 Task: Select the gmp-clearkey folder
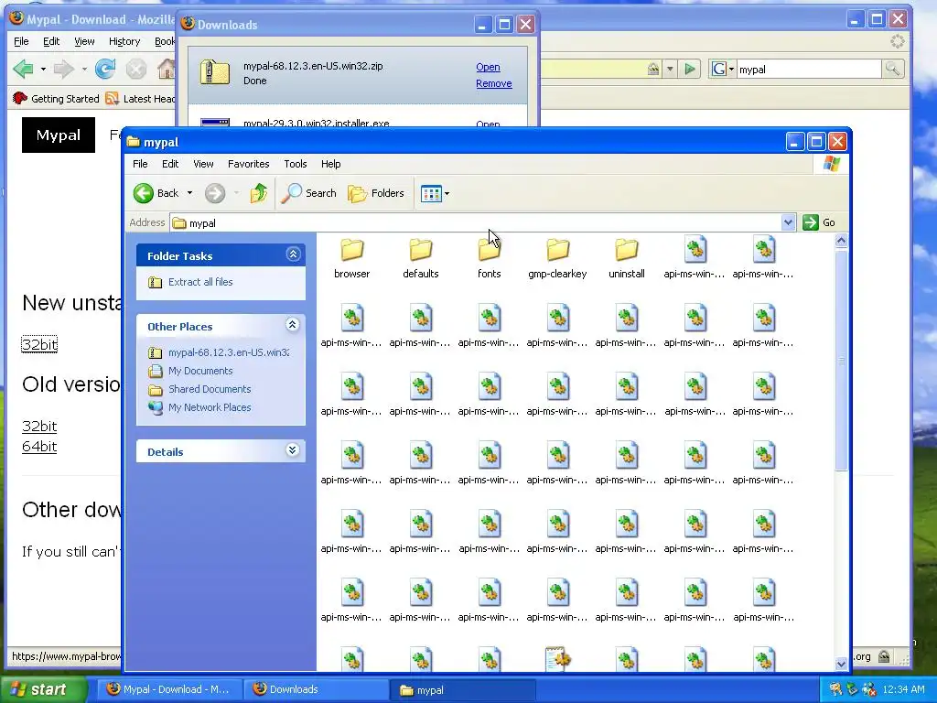pyautogui.click(x=557, y=259)
